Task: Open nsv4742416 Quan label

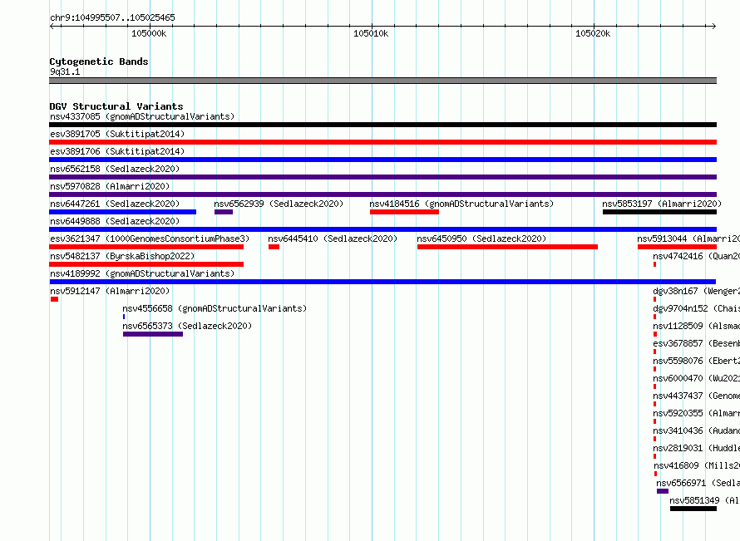Action: point(697,256)
